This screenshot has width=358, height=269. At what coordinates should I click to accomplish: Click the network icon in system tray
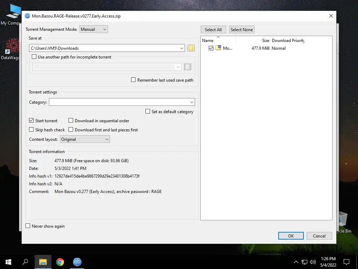tap(305, 262)
